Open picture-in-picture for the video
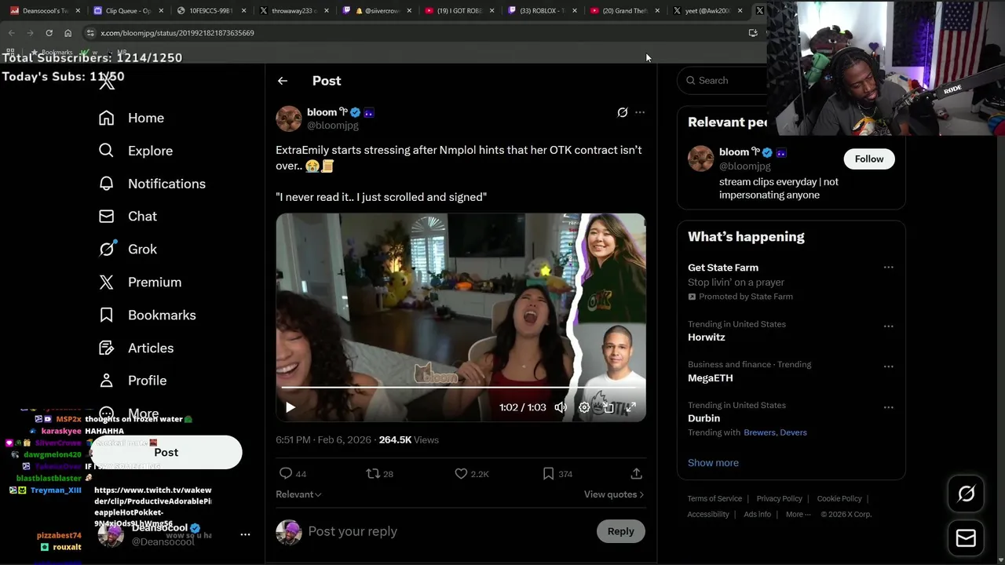The image size is (1005, 565). 608,407
